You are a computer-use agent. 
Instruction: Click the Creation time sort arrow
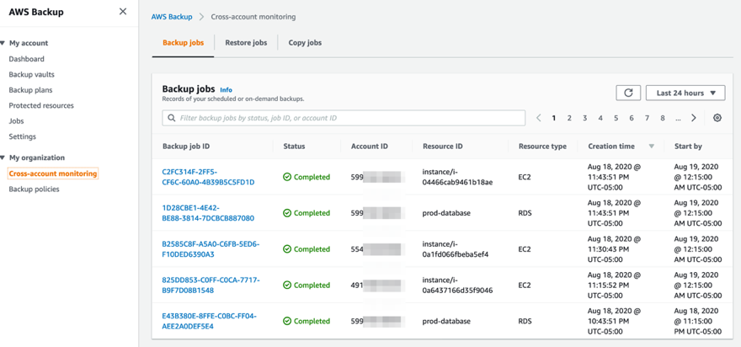[652, 147]
